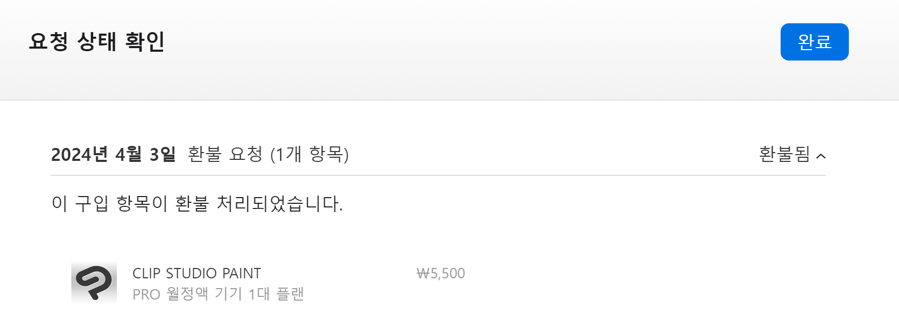Click the blue 완료 button
Viewport: 899px width, 329px height.
pyautogui.click(x=814, y=42)
